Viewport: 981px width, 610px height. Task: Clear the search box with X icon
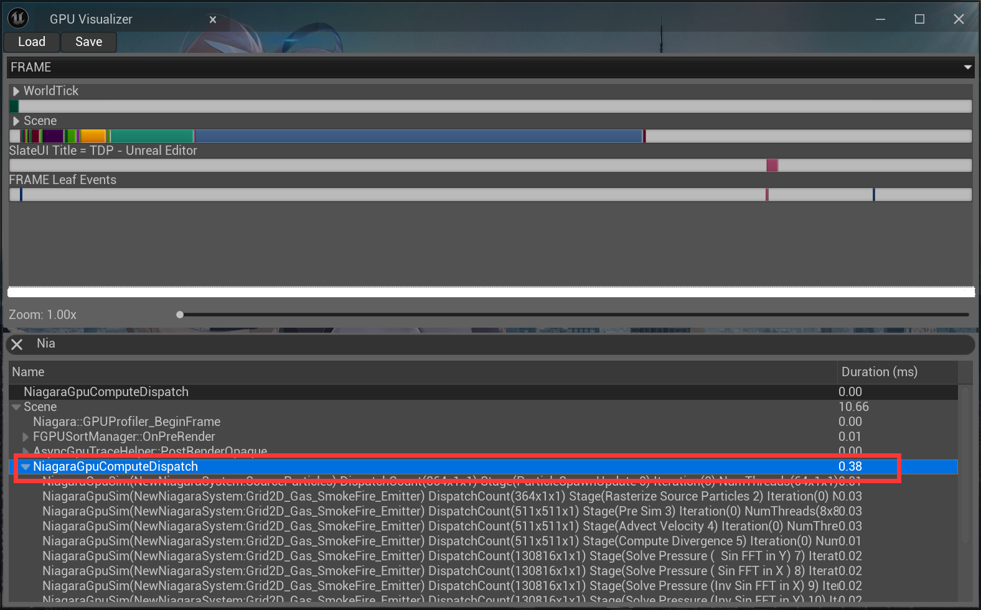tap(17, 344)
